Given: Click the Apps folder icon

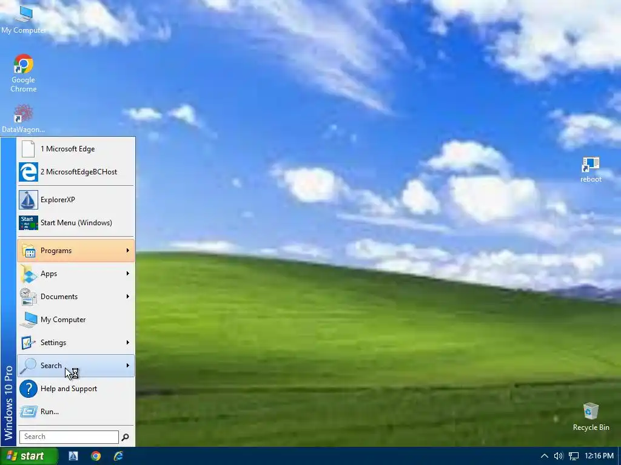Looking at the screenshot, I should [x=29, y=274].
